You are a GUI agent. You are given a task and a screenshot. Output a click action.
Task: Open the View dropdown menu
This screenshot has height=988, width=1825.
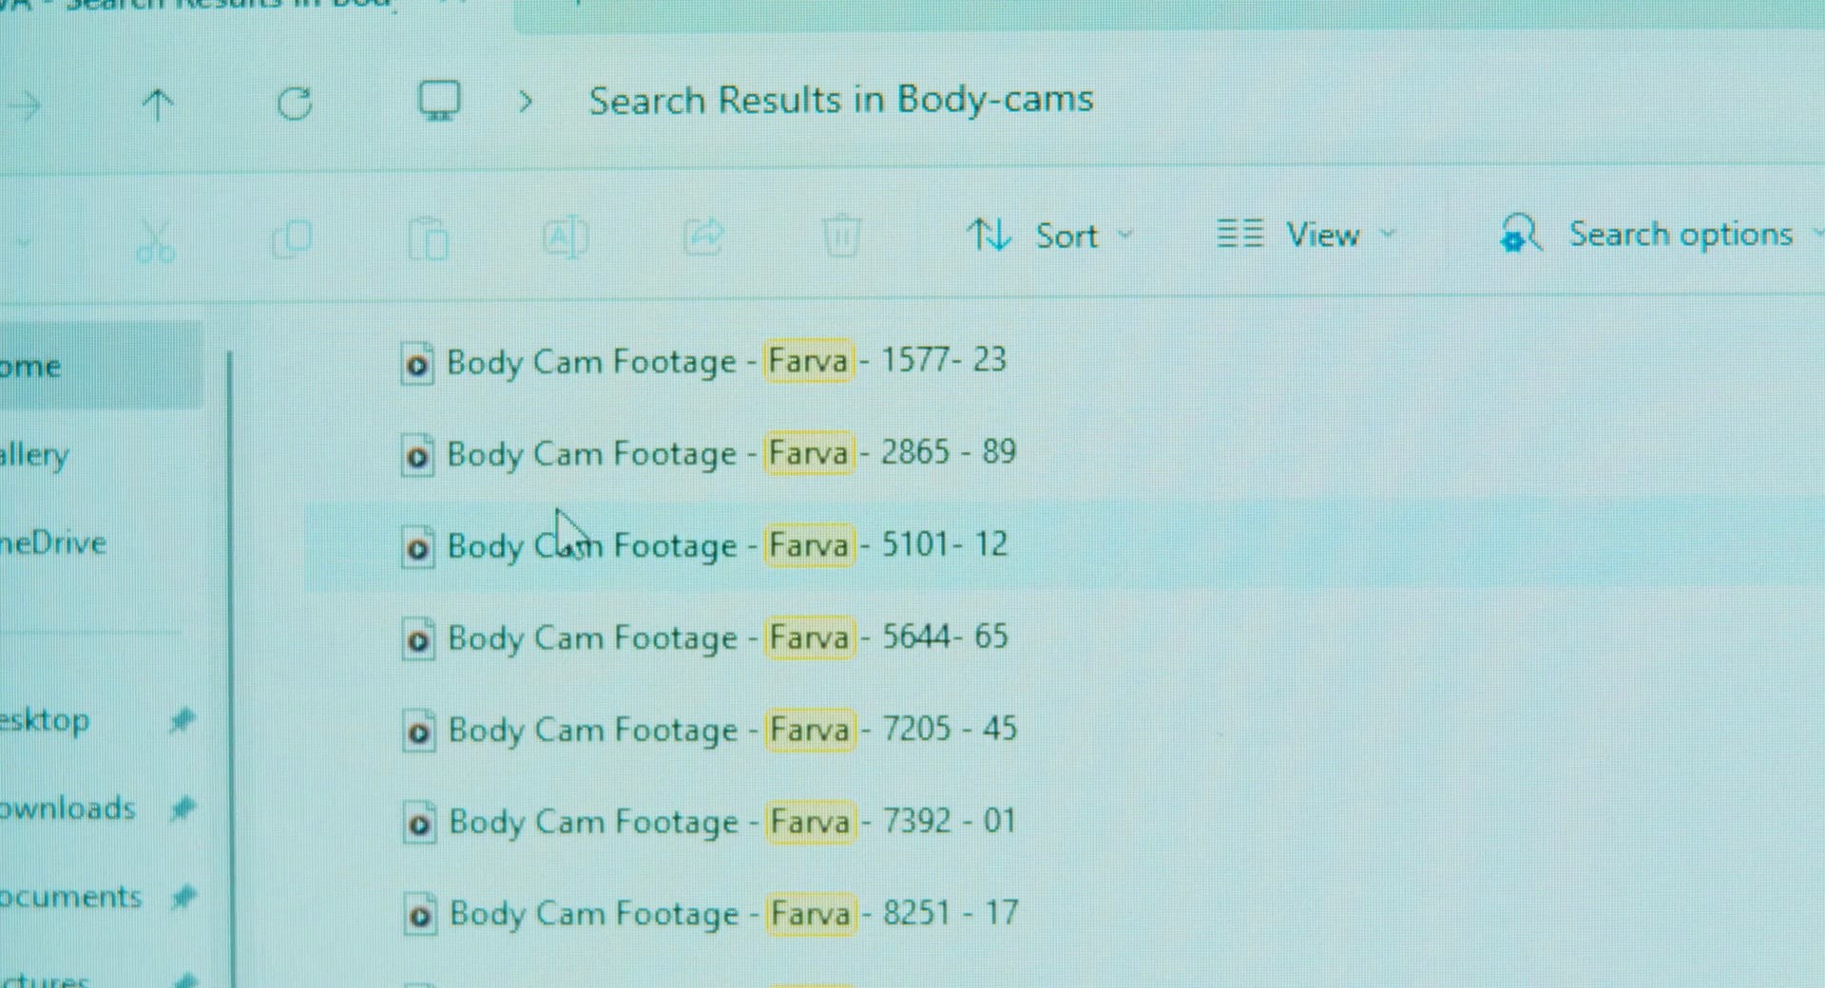pyautogui.click(x=1306, y=234)
